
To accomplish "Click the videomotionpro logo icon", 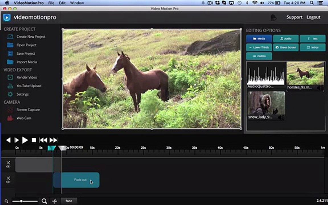I will click(7, 17).
